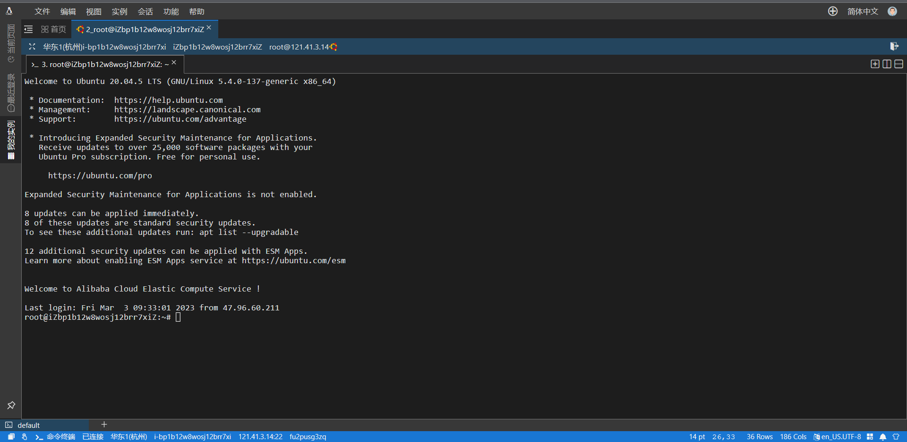Open the 帮助 menu
The image size is (907, 442).
[x=197, y=11]
